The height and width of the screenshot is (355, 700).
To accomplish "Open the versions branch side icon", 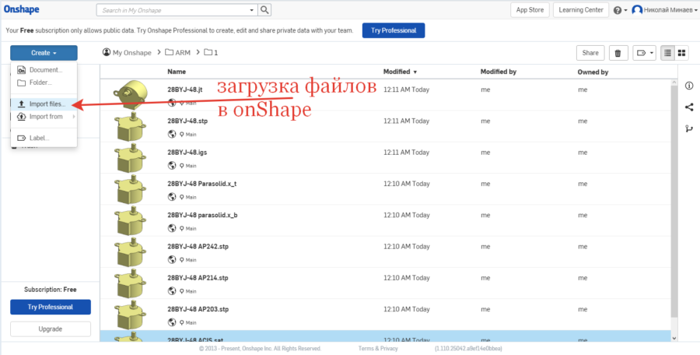I will pos(689,128).
